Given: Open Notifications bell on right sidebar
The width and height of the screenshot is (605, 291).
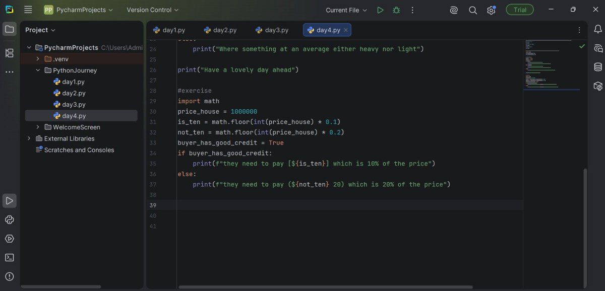Looking at the screenshot, I should click(x=598, y=30).
